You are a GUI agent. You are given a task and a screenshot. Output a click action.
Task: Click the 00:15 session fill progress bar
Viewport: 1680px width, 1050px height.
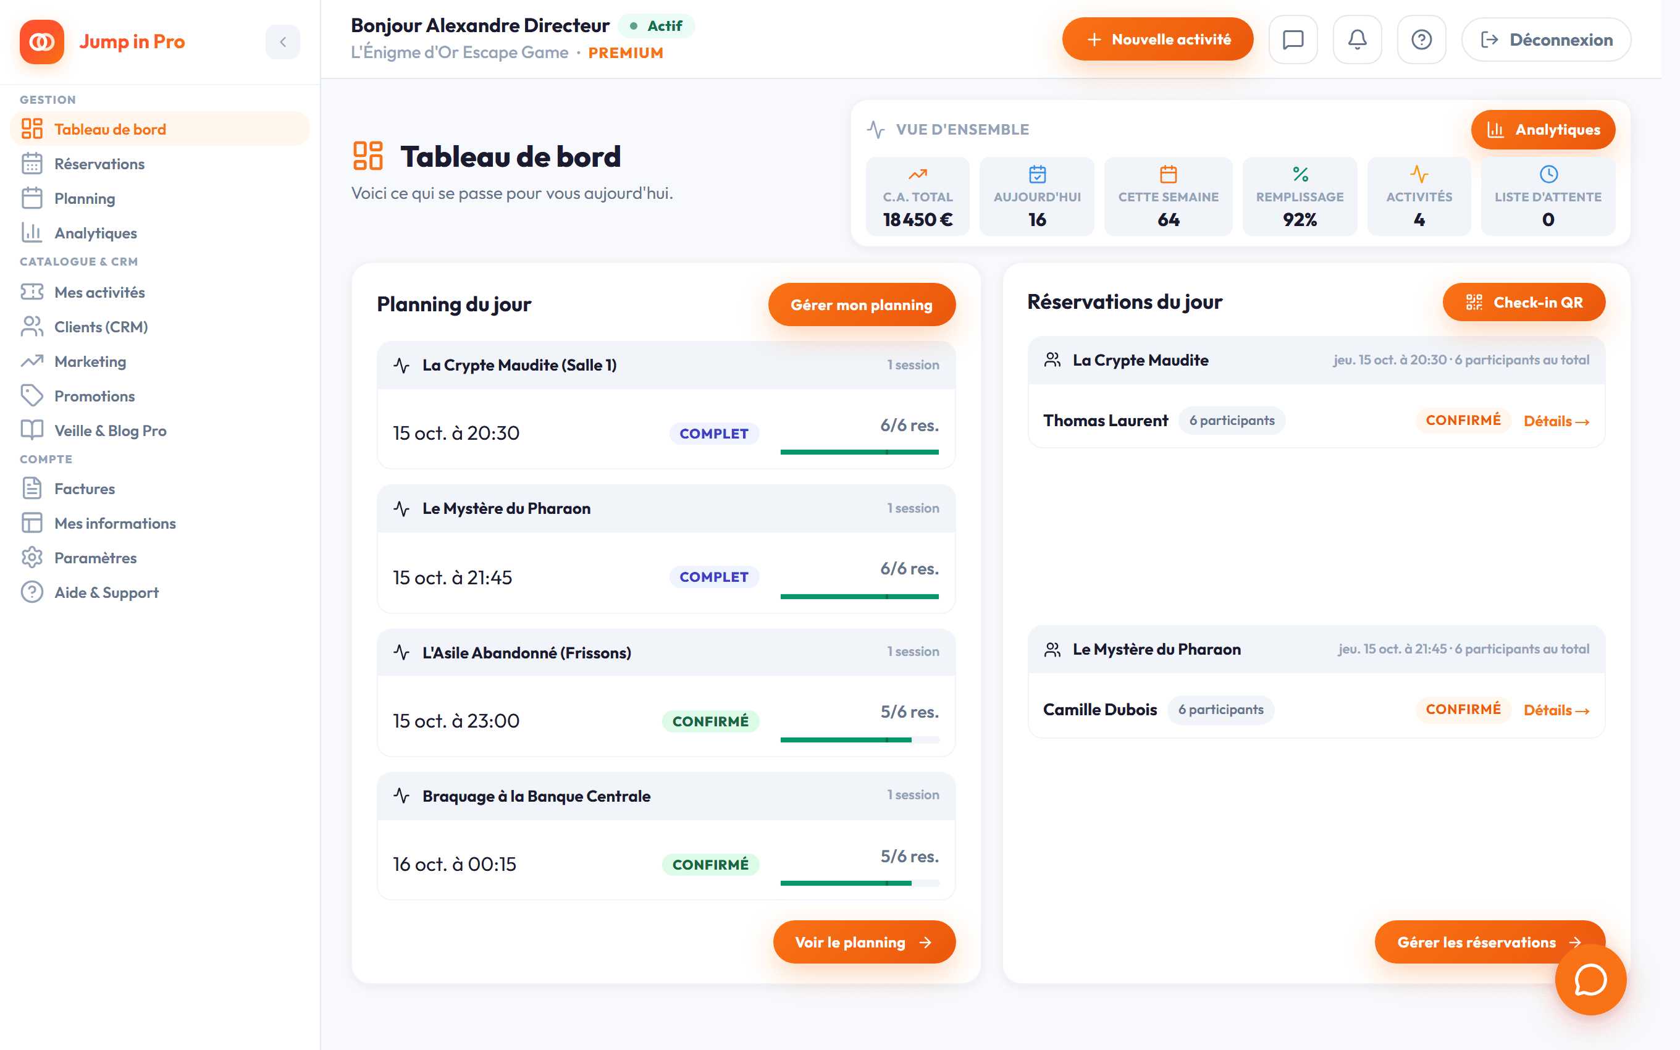(x=859, y=883)
